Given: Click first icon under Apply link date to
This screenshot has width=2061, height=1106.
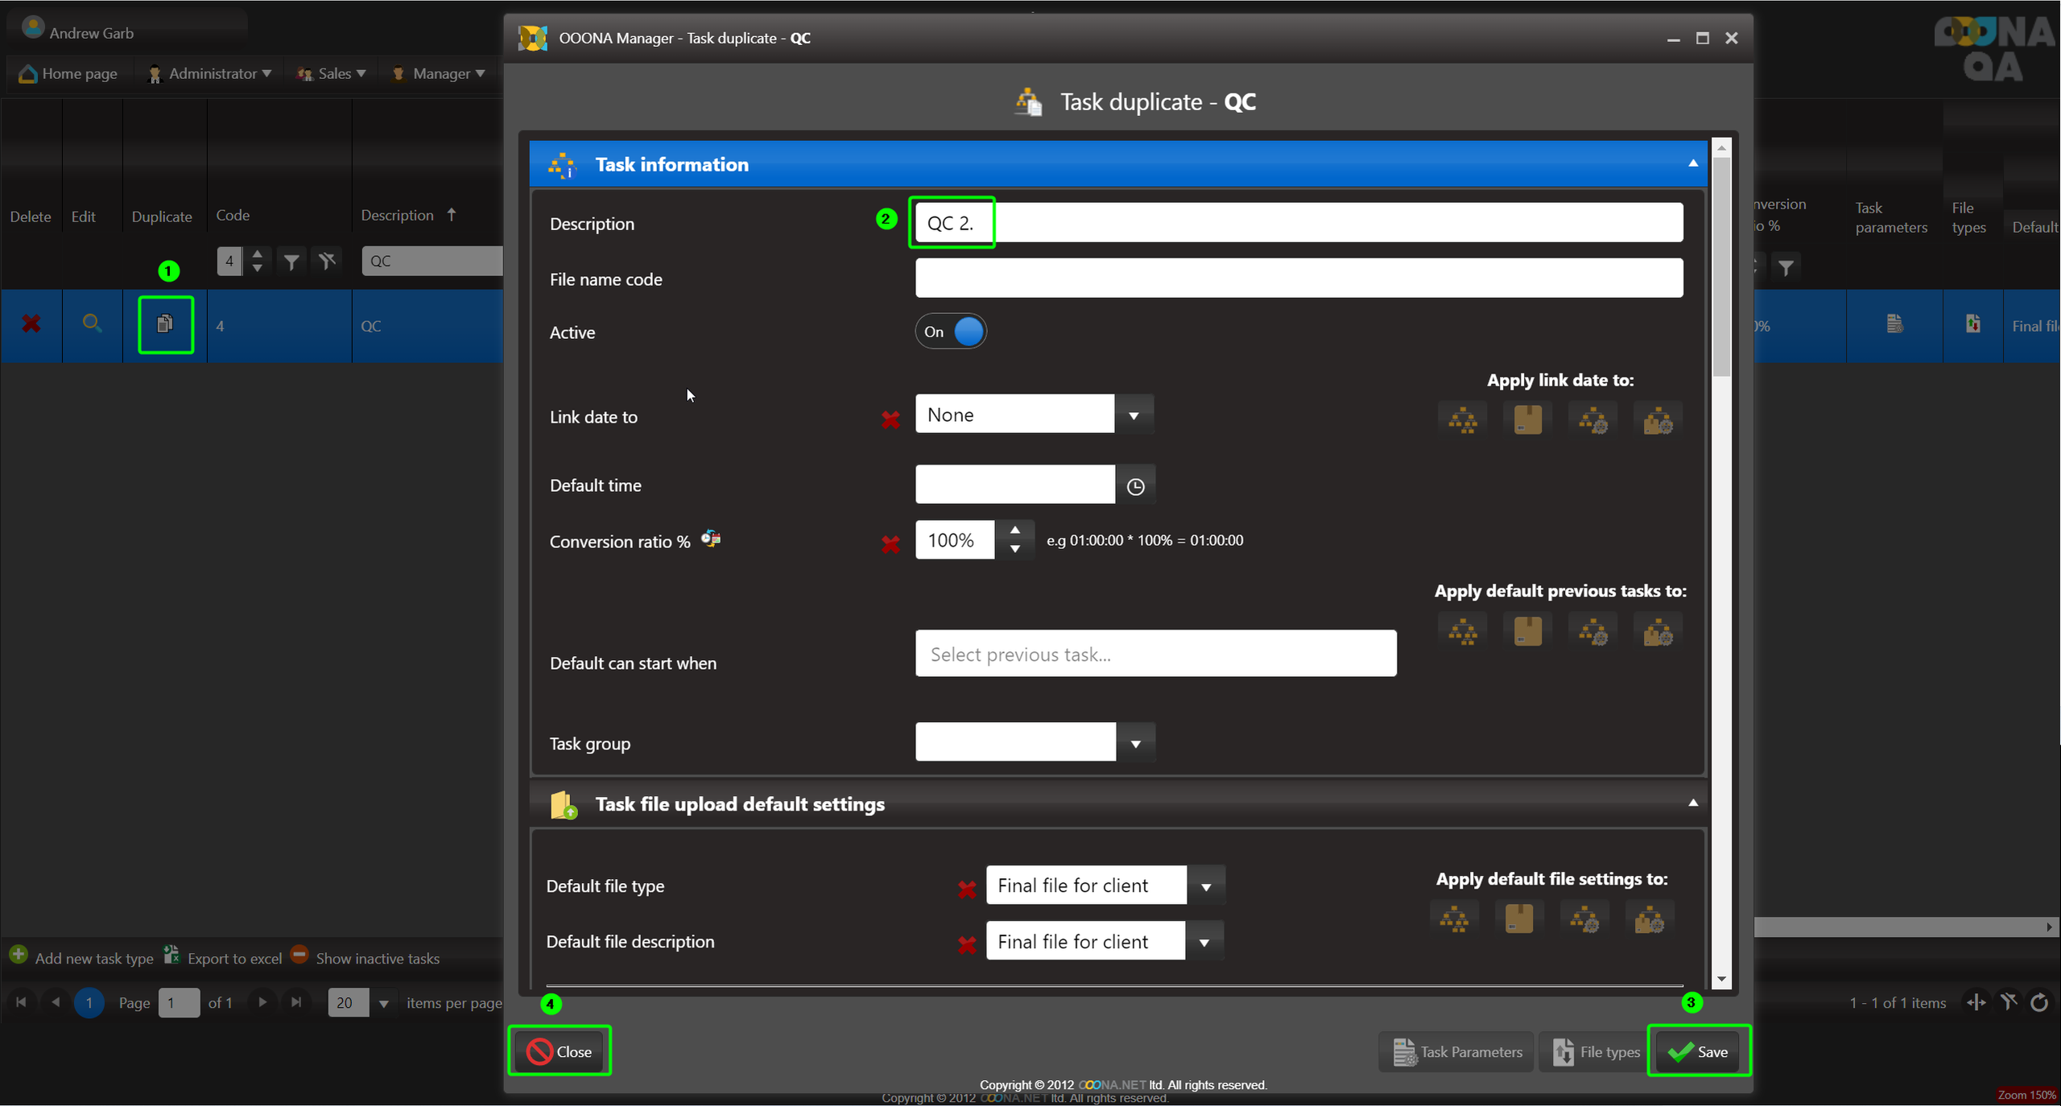Looking at the screenshot, I should [x=1462, y=419].
